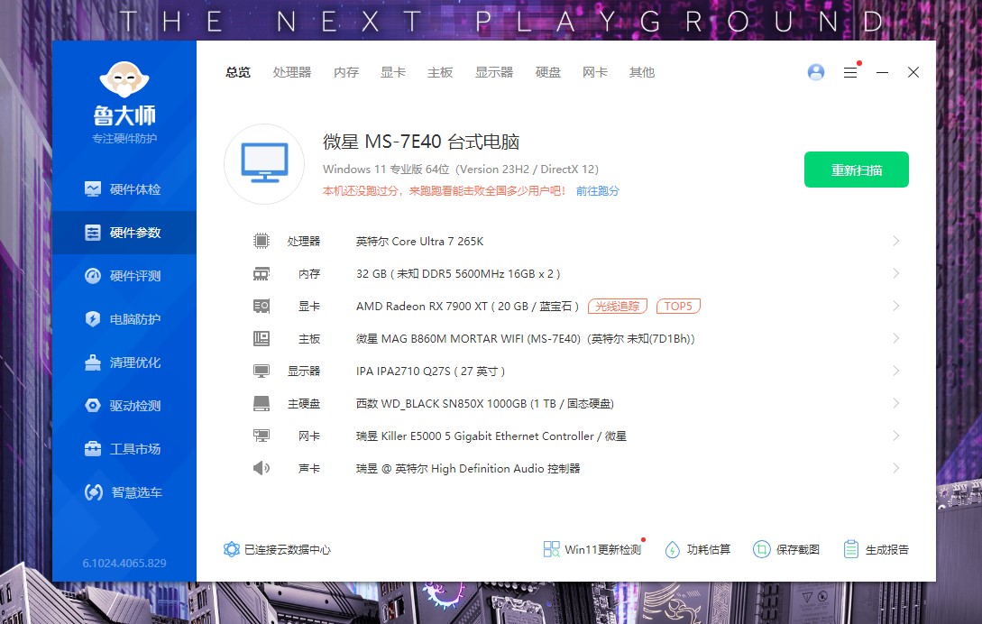Go to 电脑防护 section
The height and width of the screenshot is (624, 982).
tap(124, 319)
